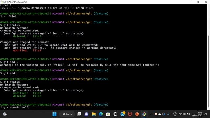This screenshot has height=118, width=210.
Task: Open the Get Help icon with badge
Action: [x=123, y=114]
